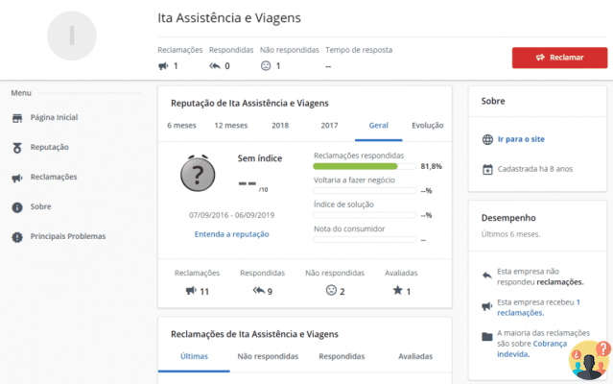Click the Últimos 6 meses text
The width and height of the screenshot is (613, 384).
pyautogui.click(x=511, y=234)
